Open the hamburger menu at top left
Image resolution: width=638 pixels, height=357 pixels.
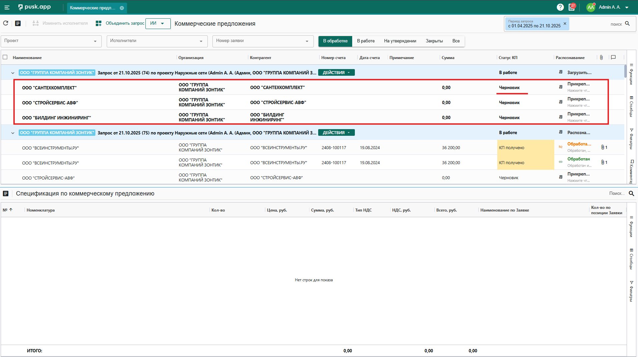tap(7, 7)
